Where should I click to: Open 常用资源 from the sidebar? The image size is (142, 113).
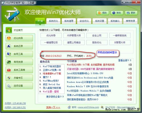pyautogui.click(x=19, y=62)
